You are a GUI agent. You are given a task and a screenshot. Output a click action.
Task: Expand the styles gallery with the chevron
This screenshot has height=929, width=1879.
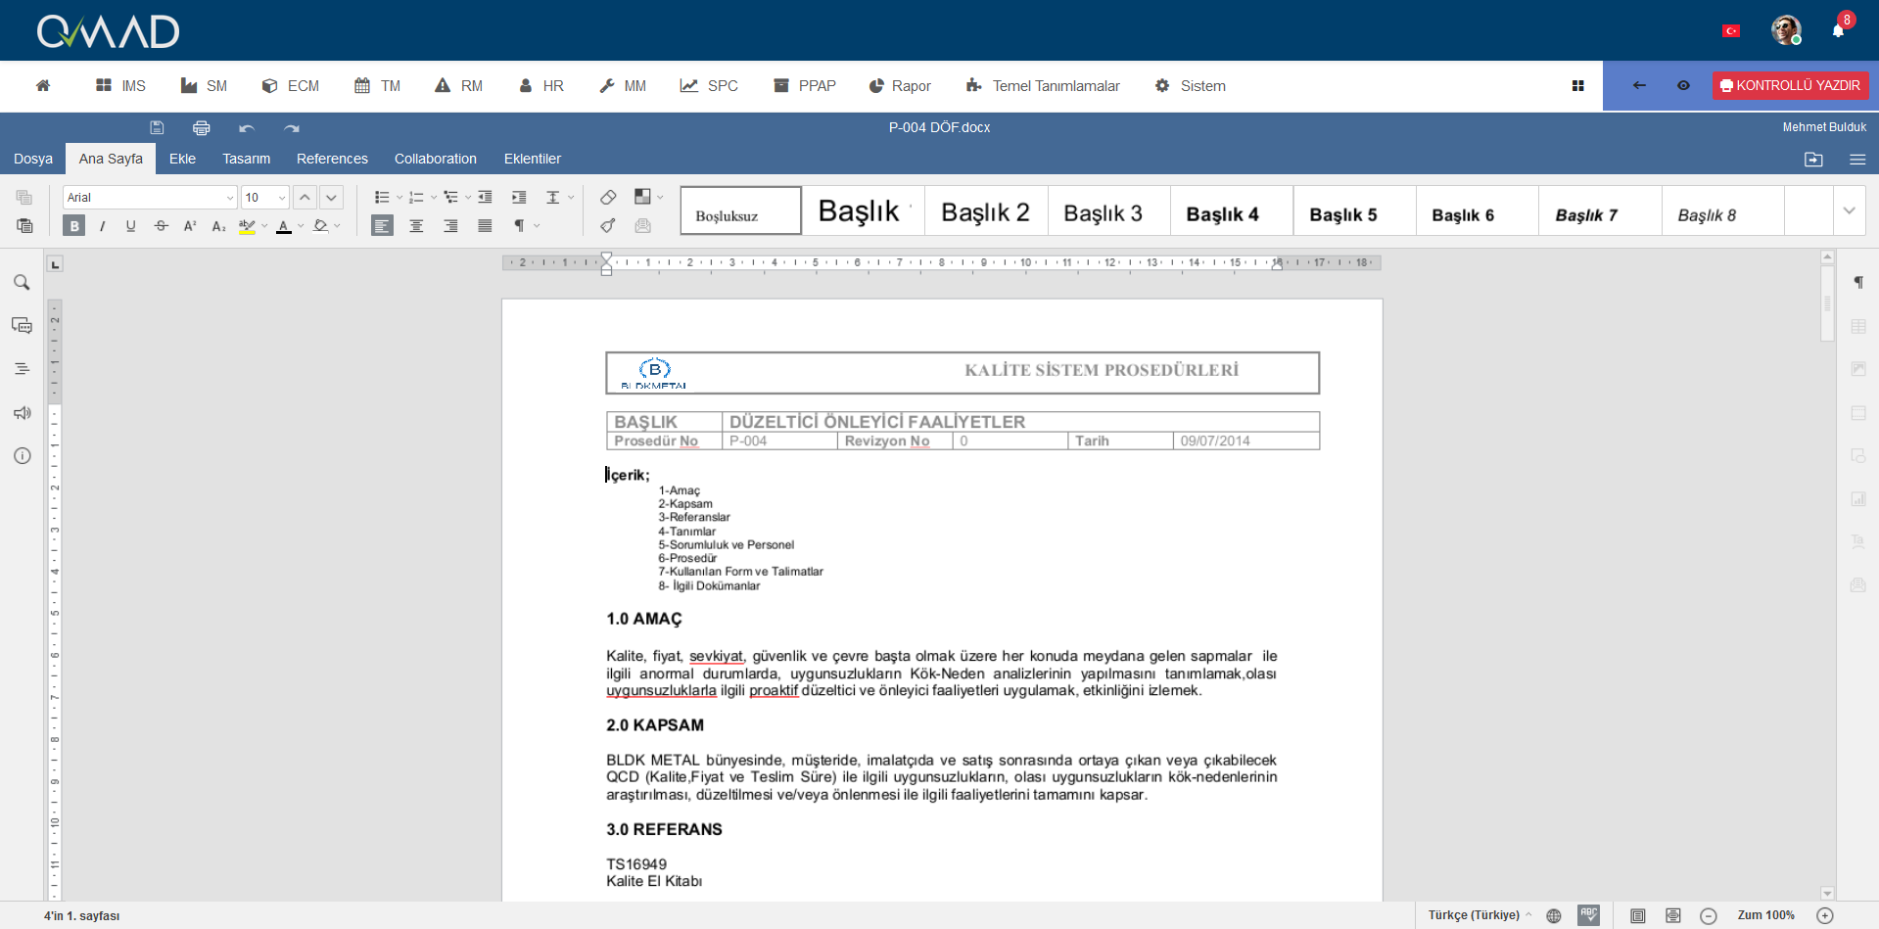pos(1850,209)
